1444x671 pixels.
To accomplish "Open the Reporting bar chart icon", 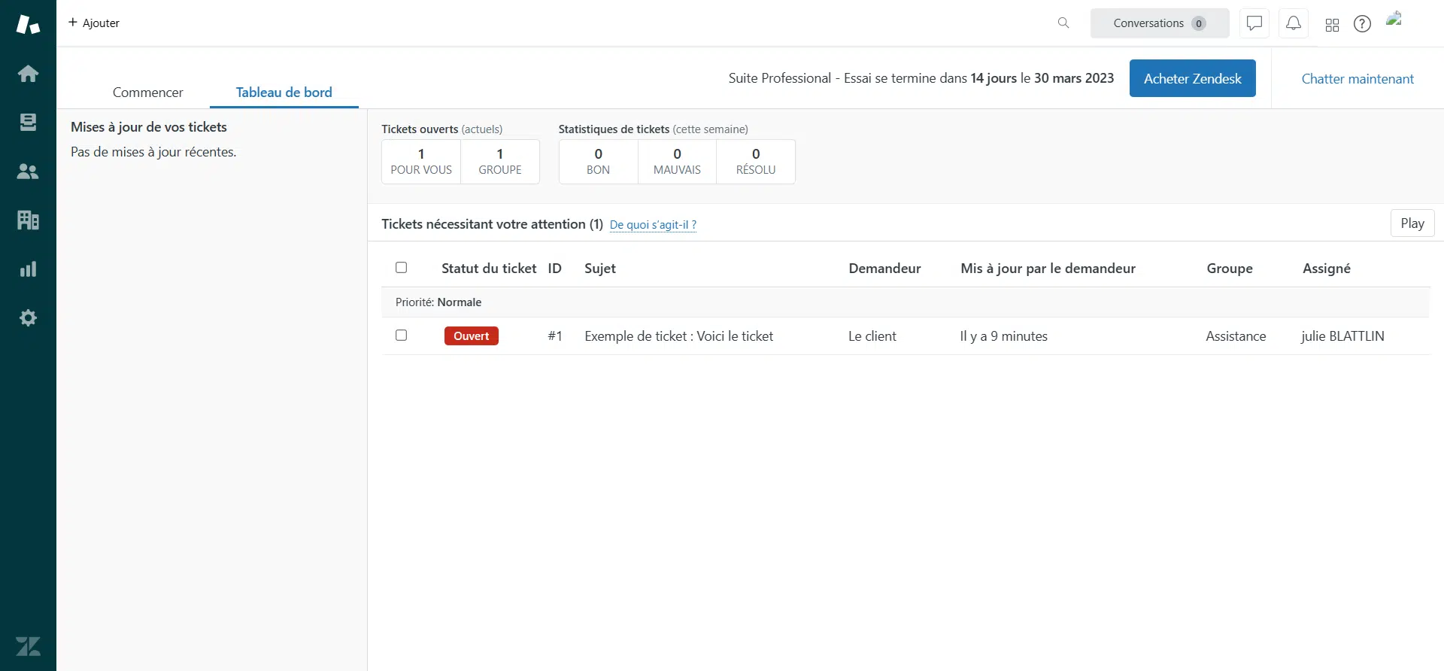I will pos(28,269).
